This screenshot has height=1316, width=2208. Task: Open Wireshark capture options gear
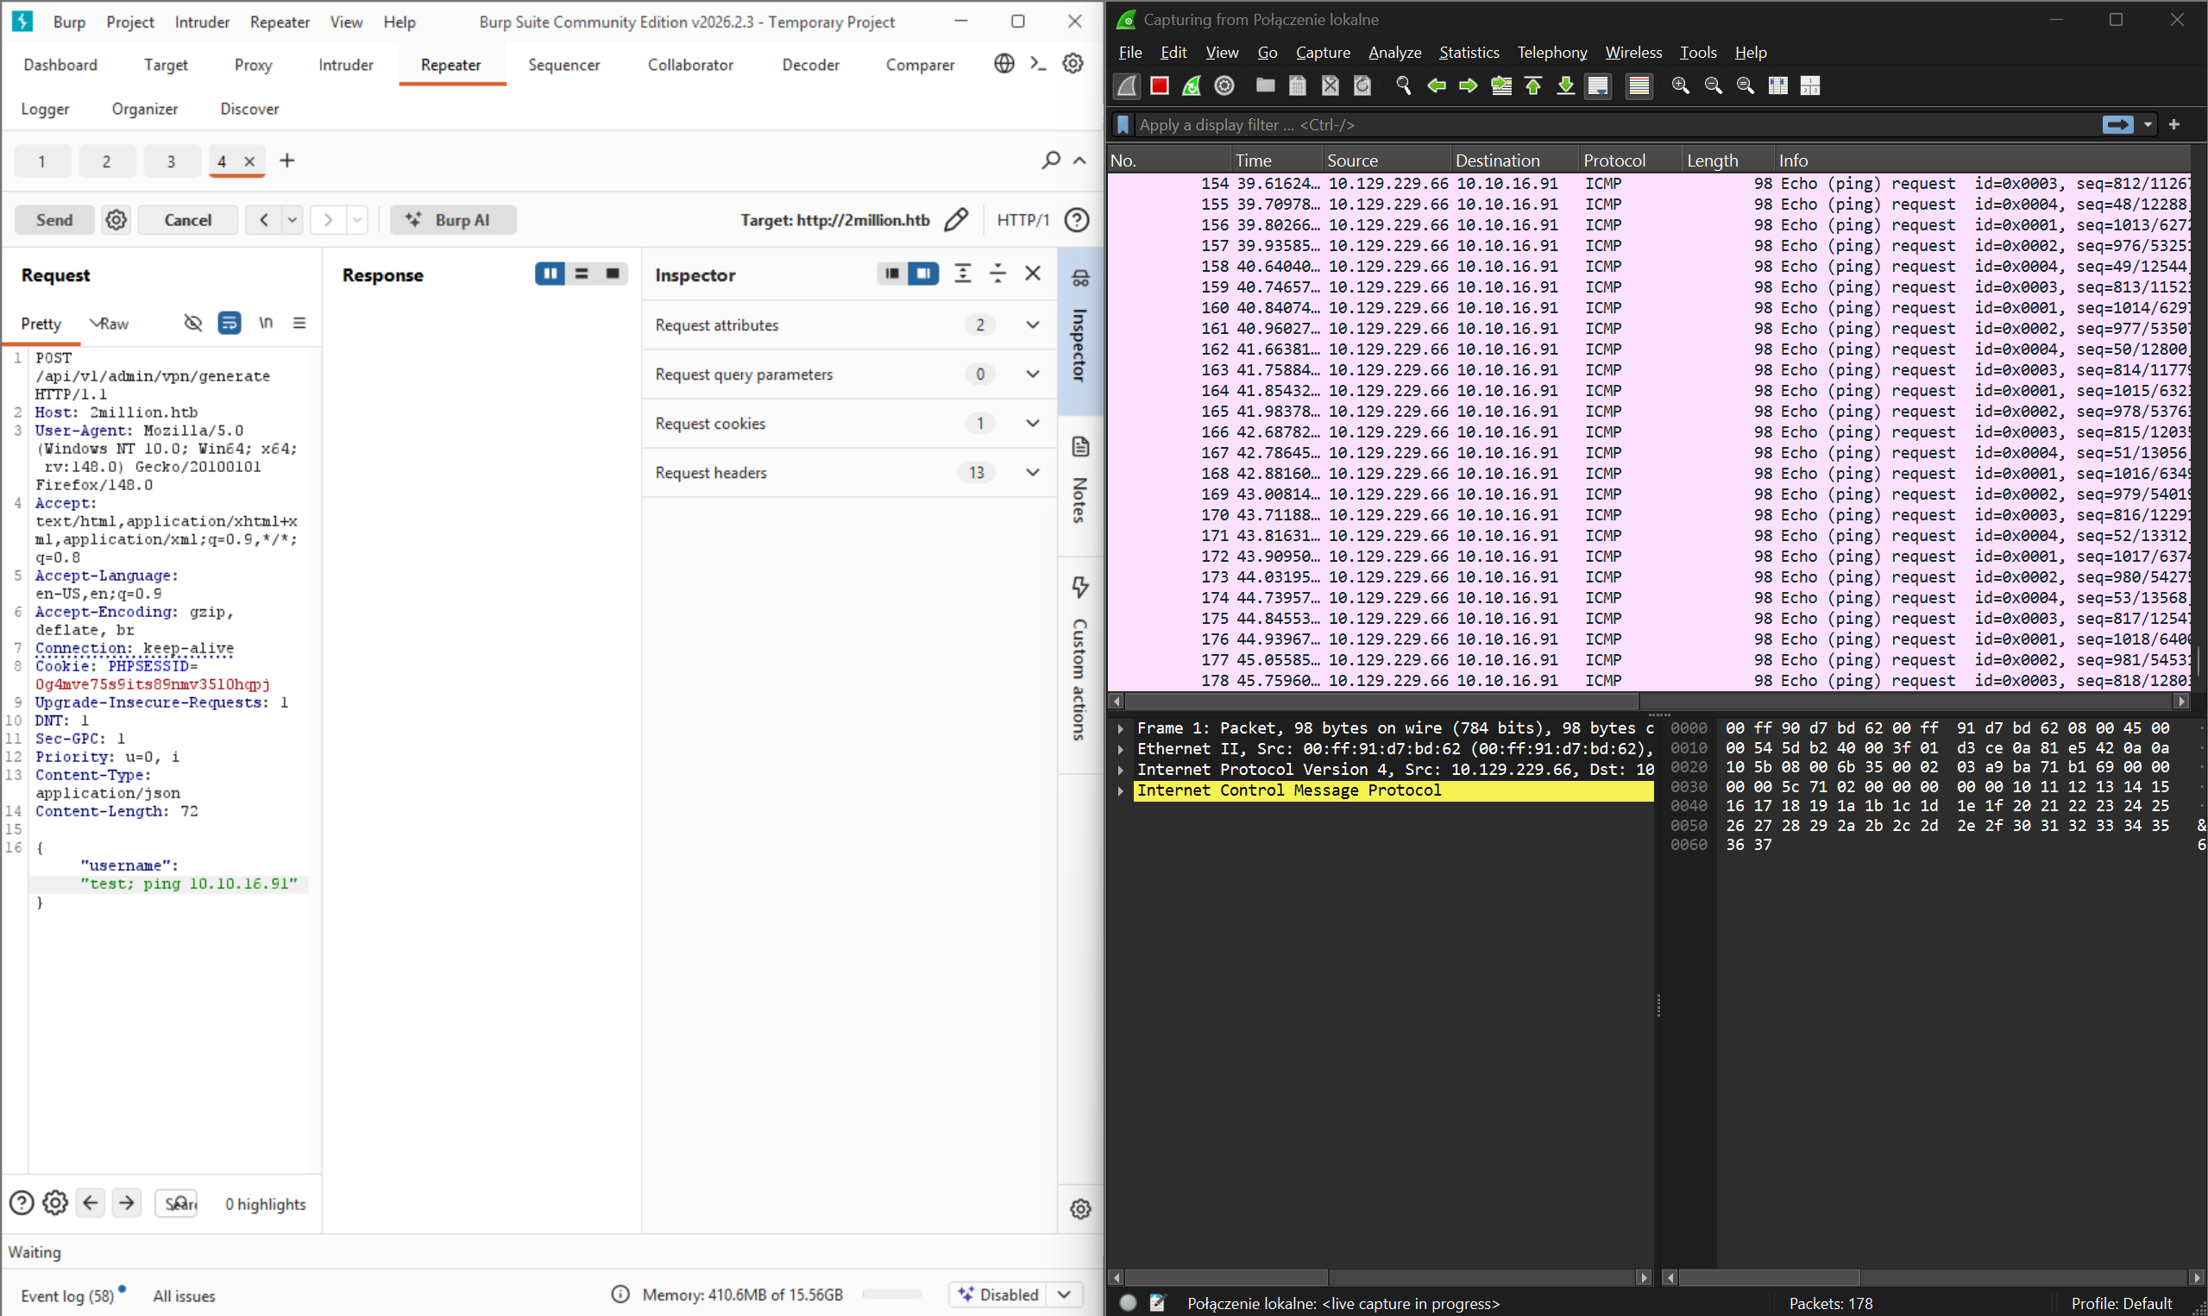pos(1224,86)
